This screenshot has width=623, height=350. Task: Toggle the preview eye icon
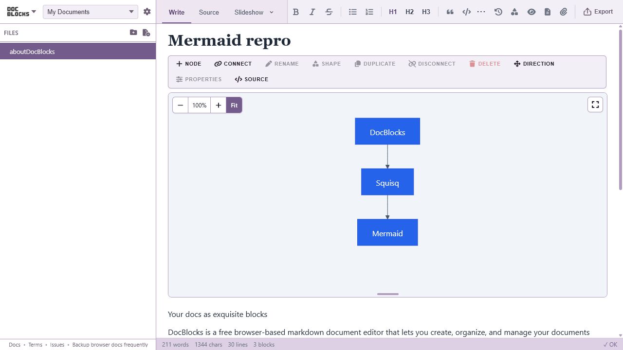(x=531, y=12)
